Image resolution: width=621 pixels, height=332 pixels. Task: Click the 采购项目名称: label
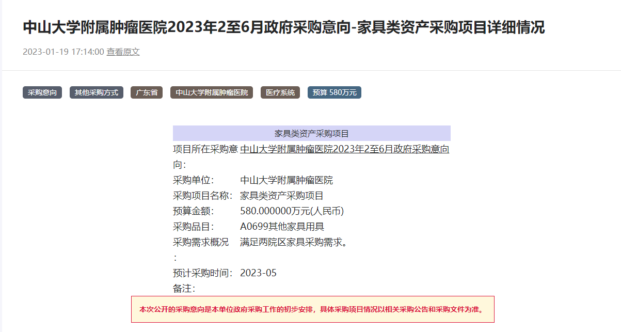pos(203,196)
